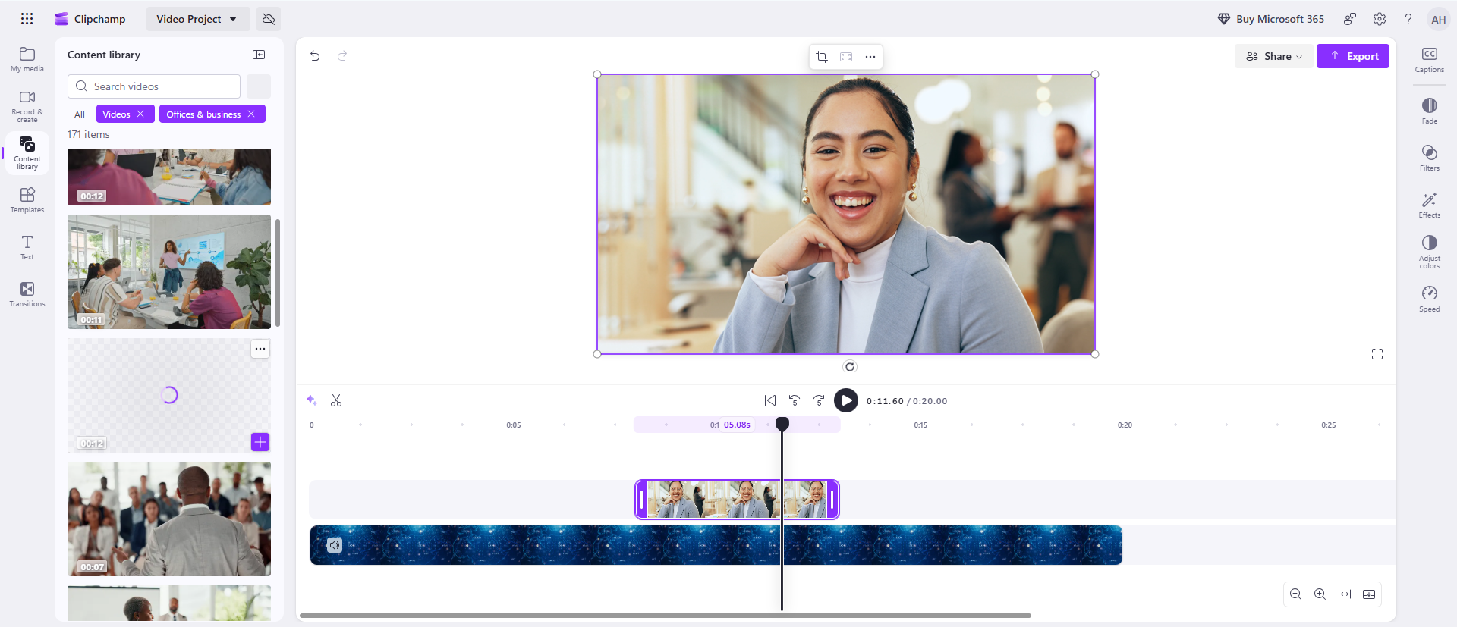Click the timeline playhead marker
Image resolution: width=1457 pixels, height=627 pixels.
coord(782,424)
